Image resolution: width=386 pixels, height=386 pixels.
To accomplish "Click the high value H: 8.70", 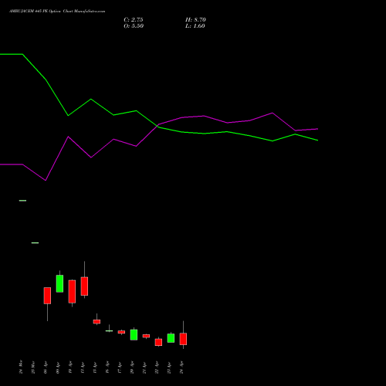I will [x=195, y=20].
